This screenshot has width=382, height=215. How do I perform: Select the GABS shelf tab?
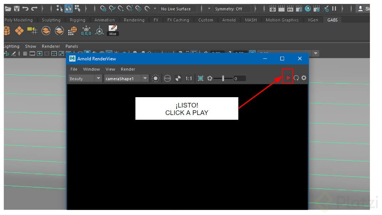pyautogui.click(x=332, y=20)
